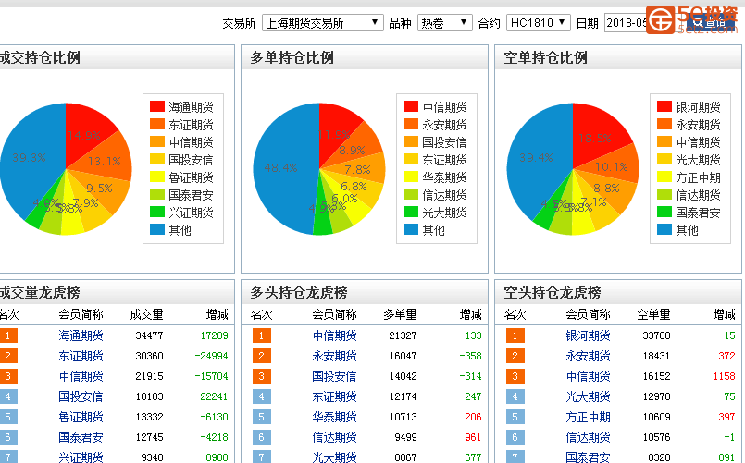Open 方正中期 link in 空头持仓龙虎榜
The height and width of the screenshot is (463, 745).
589,417
